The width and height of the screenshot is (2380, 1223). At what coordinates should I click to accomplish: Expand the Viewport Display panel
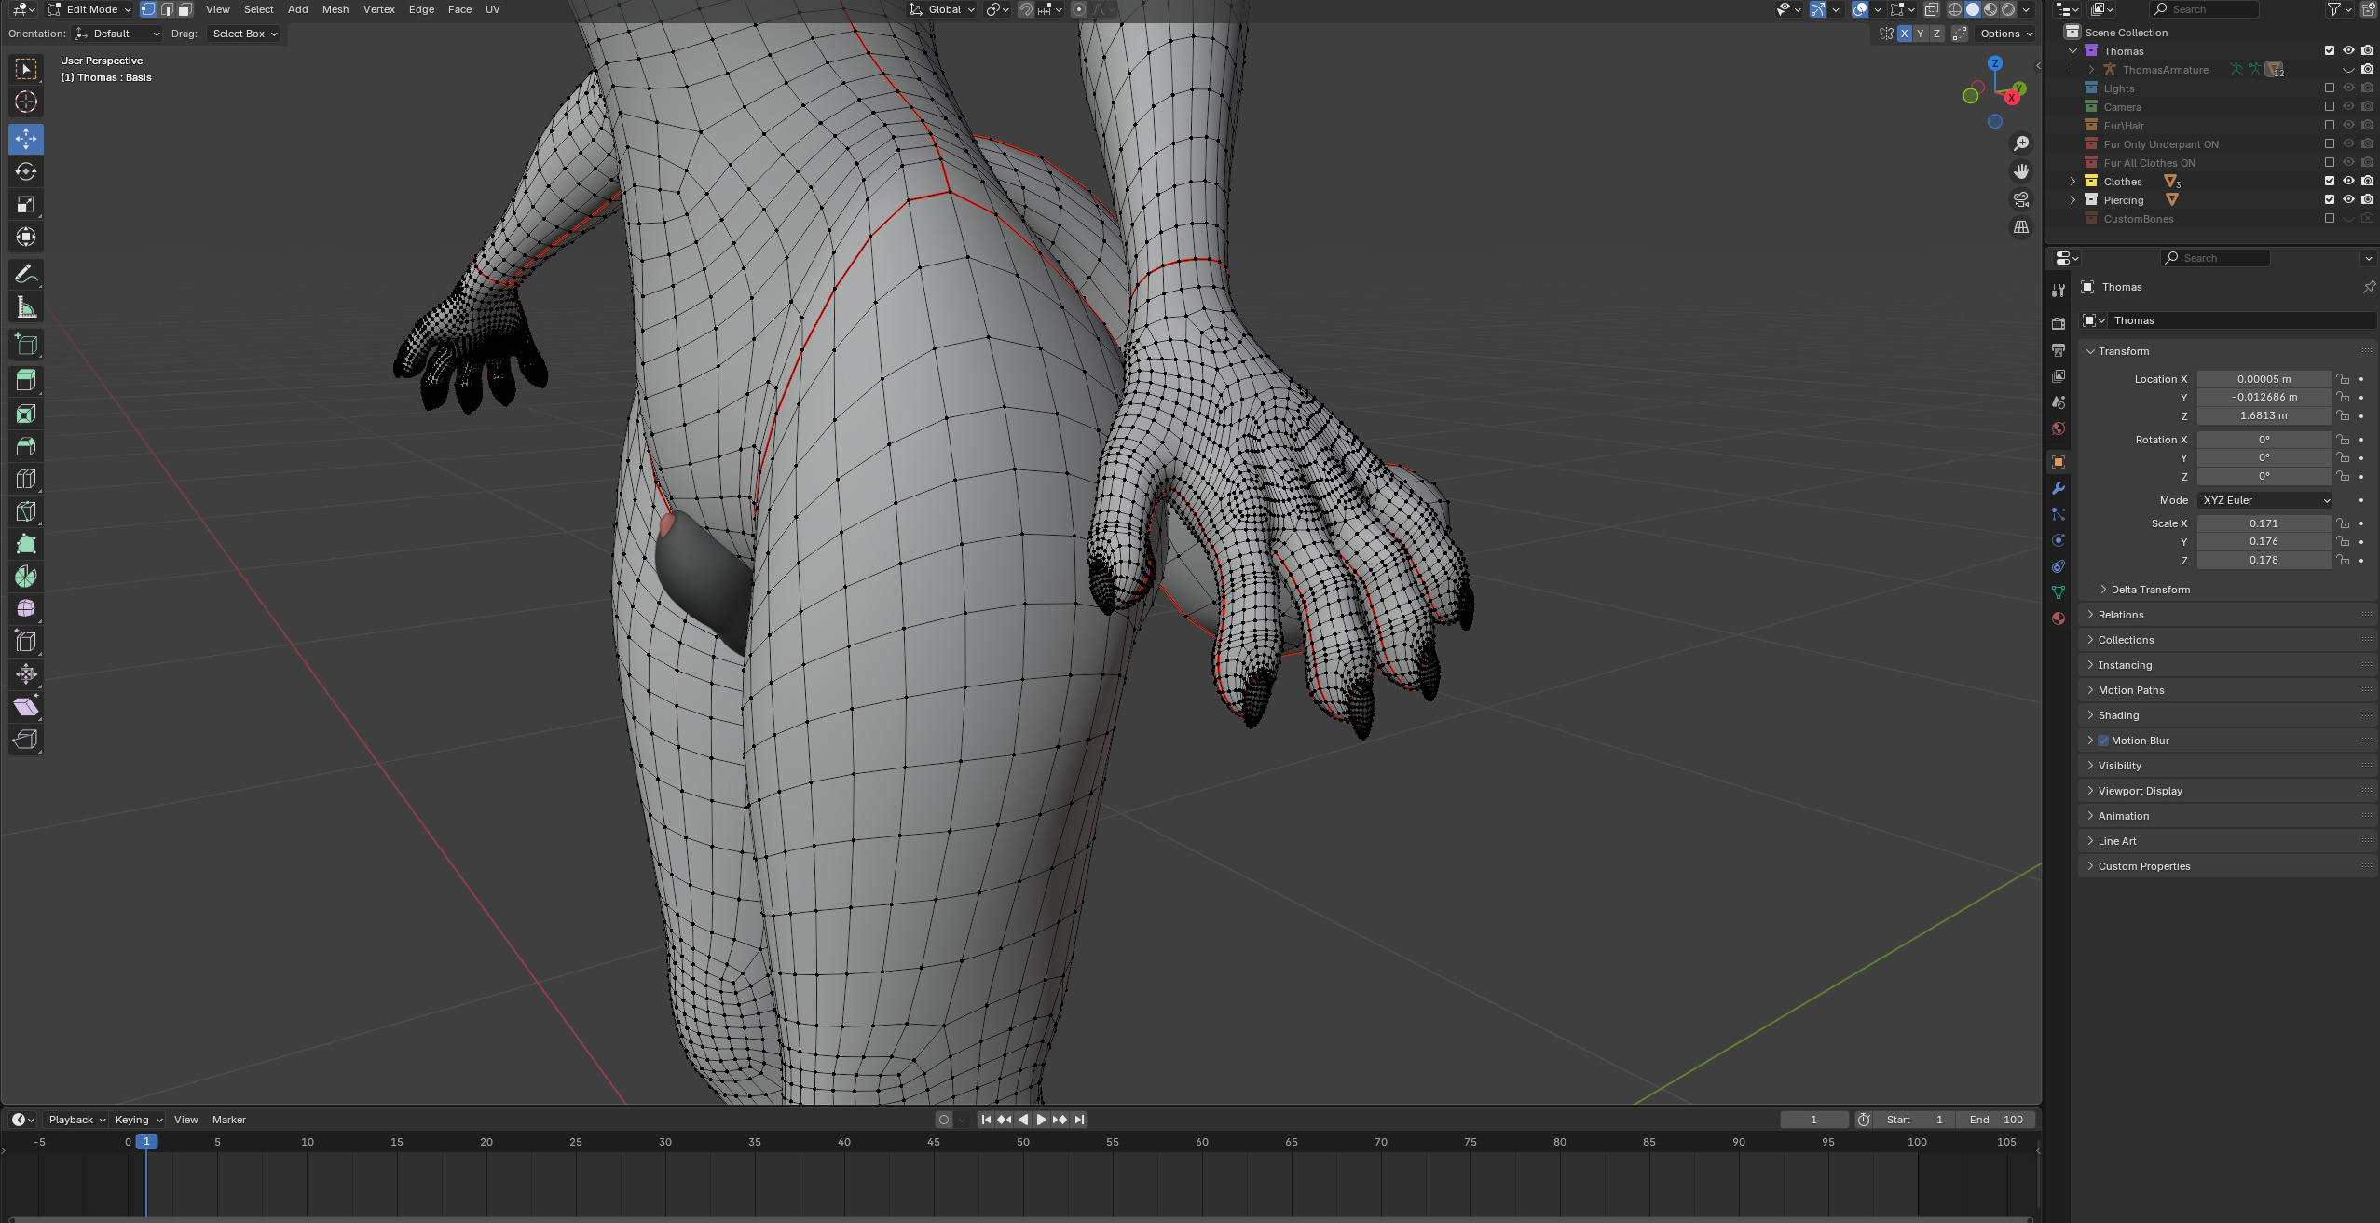[2140, 791]
